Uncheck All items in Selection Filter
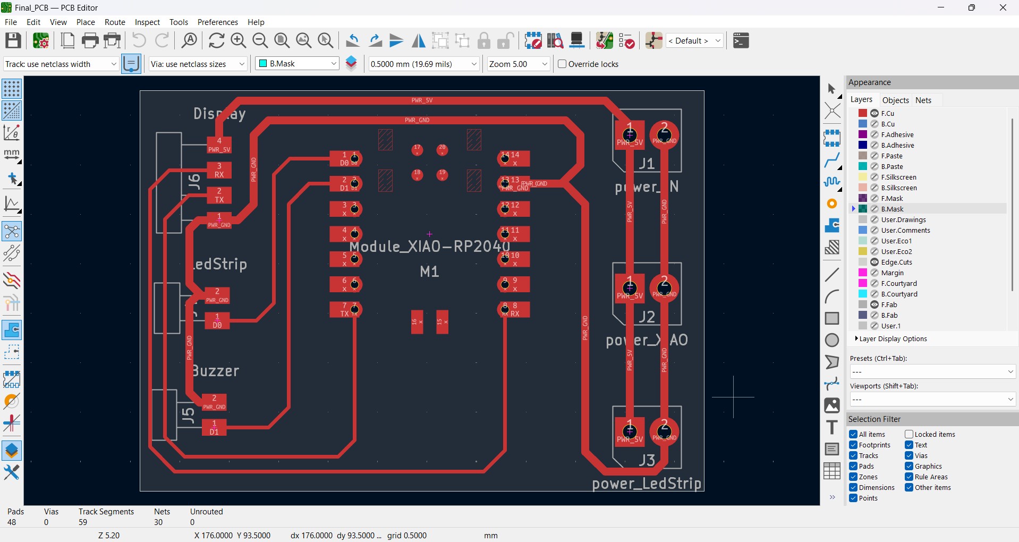The height and width of the screenshot is (542, 1019). point(853,434)
